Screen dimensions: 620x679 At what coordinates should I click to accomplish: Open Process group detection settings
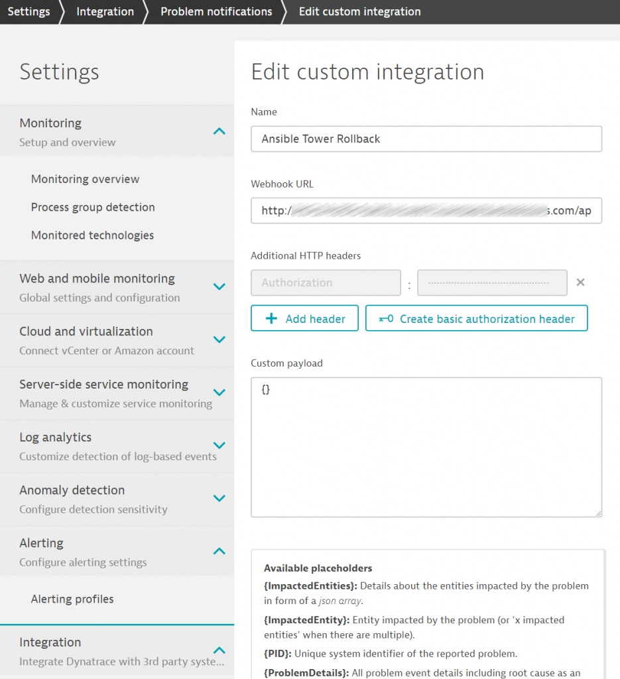coord(93,207)
